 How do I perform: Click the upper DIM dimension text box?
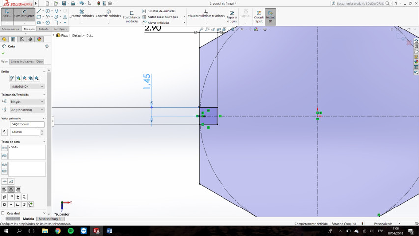pyautogui.click(x=27, y=152)
